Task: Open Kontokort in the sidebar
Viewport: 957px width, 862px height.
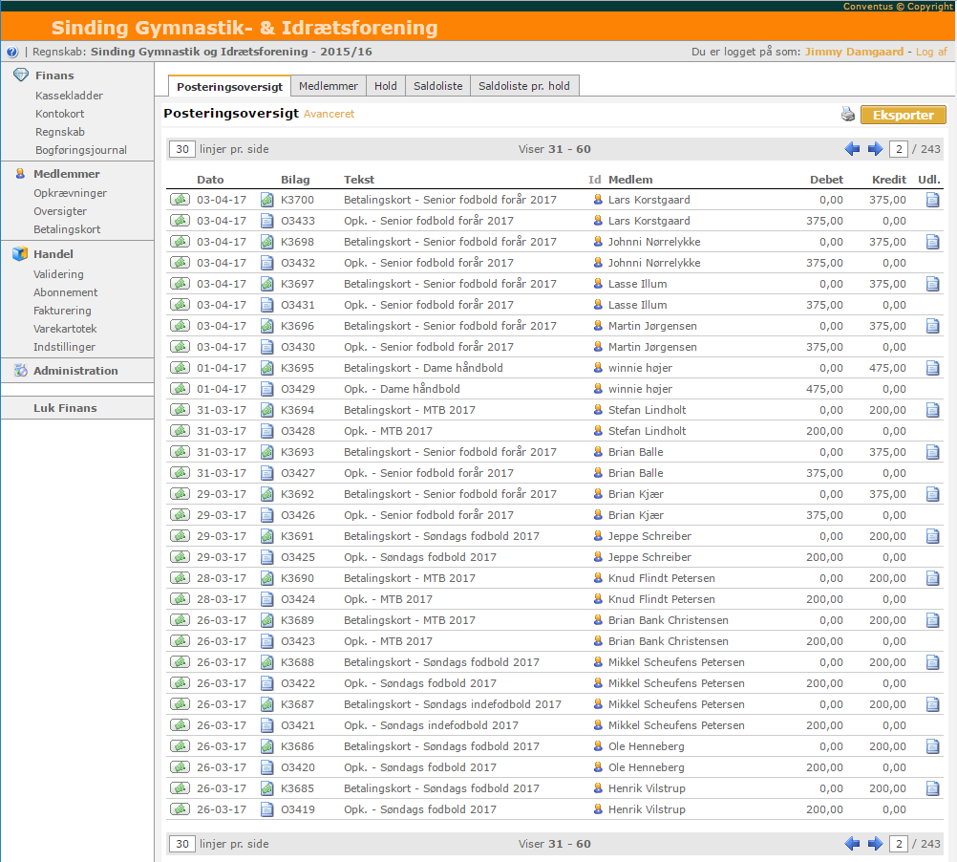Action: [60, 114]
